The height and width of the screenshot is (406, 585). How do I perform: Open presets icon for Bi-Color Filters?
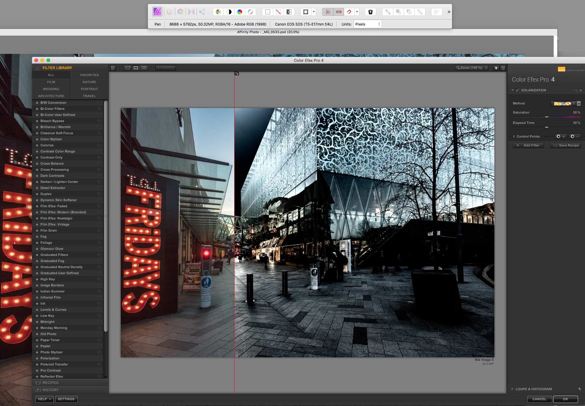99,109
